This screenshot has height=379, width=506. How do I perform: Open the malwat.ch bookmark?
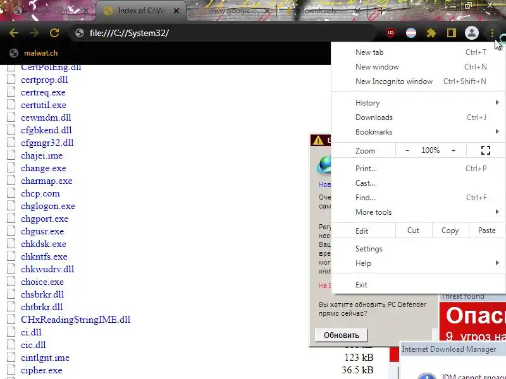pyautogui.click(x=40, y=53)
